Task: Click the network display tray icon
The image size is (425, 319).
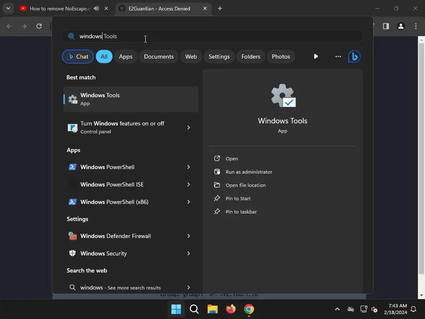Action: click(x=364, y=309)
